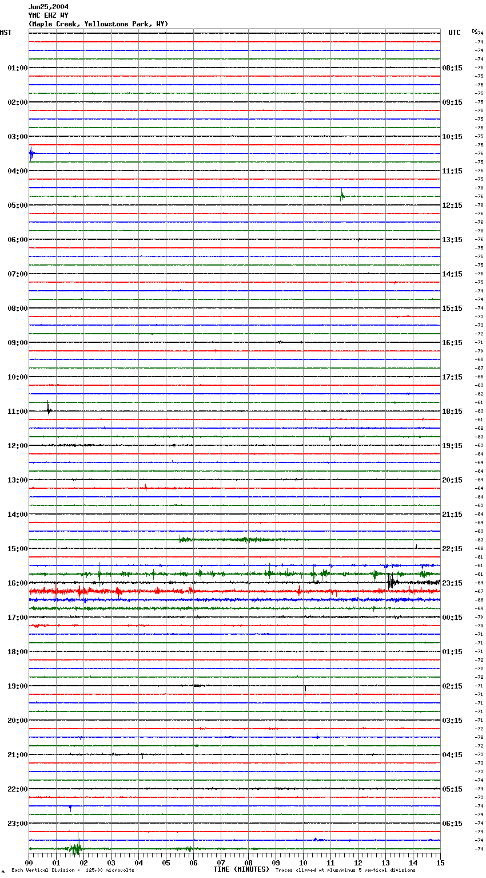Select the 03:00 MST time label
This screenshot has height=878, width=486.
pos(18,137)
